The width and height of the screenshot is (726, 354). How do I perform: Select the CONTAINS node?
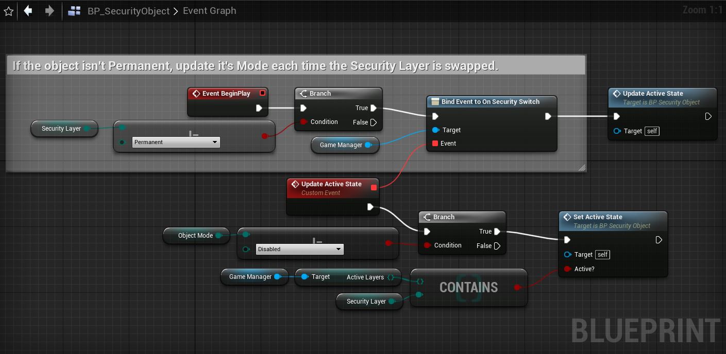click(x=468, y=288)
